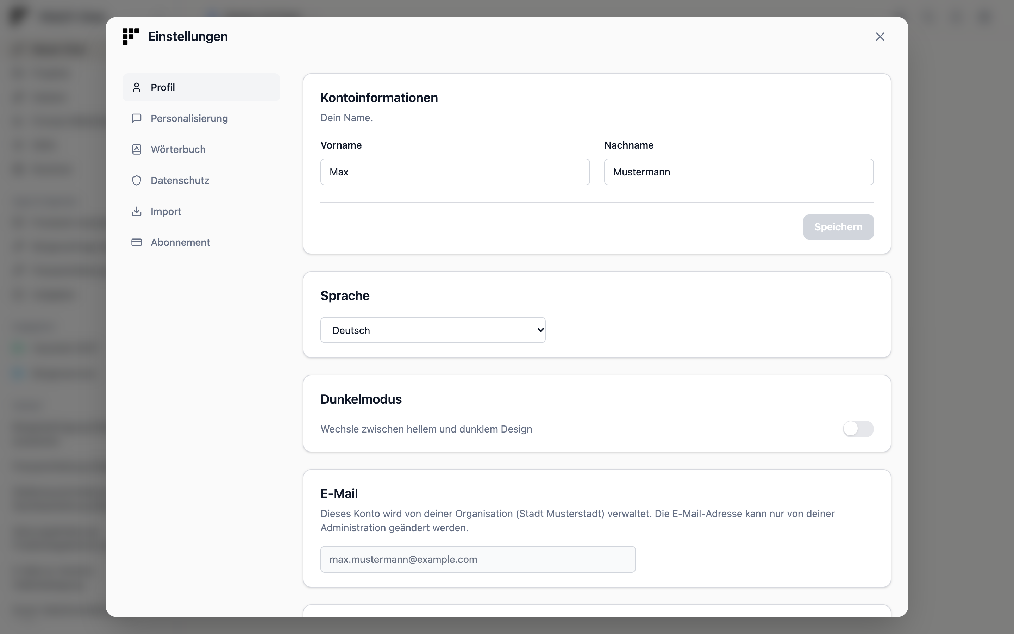The height and width of the screenshot is (634, 1014).
Task: Close the Einstellungen dialog
Action: 880,37
